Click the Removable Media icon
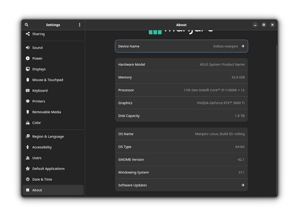 click(x=28, y=112)
